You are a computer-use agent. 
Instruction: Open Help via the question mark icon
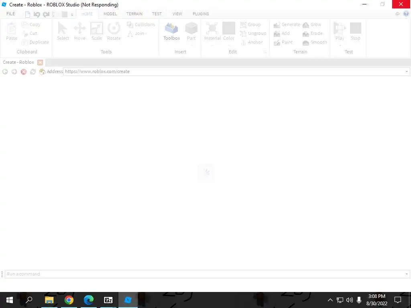coord(406,14)
